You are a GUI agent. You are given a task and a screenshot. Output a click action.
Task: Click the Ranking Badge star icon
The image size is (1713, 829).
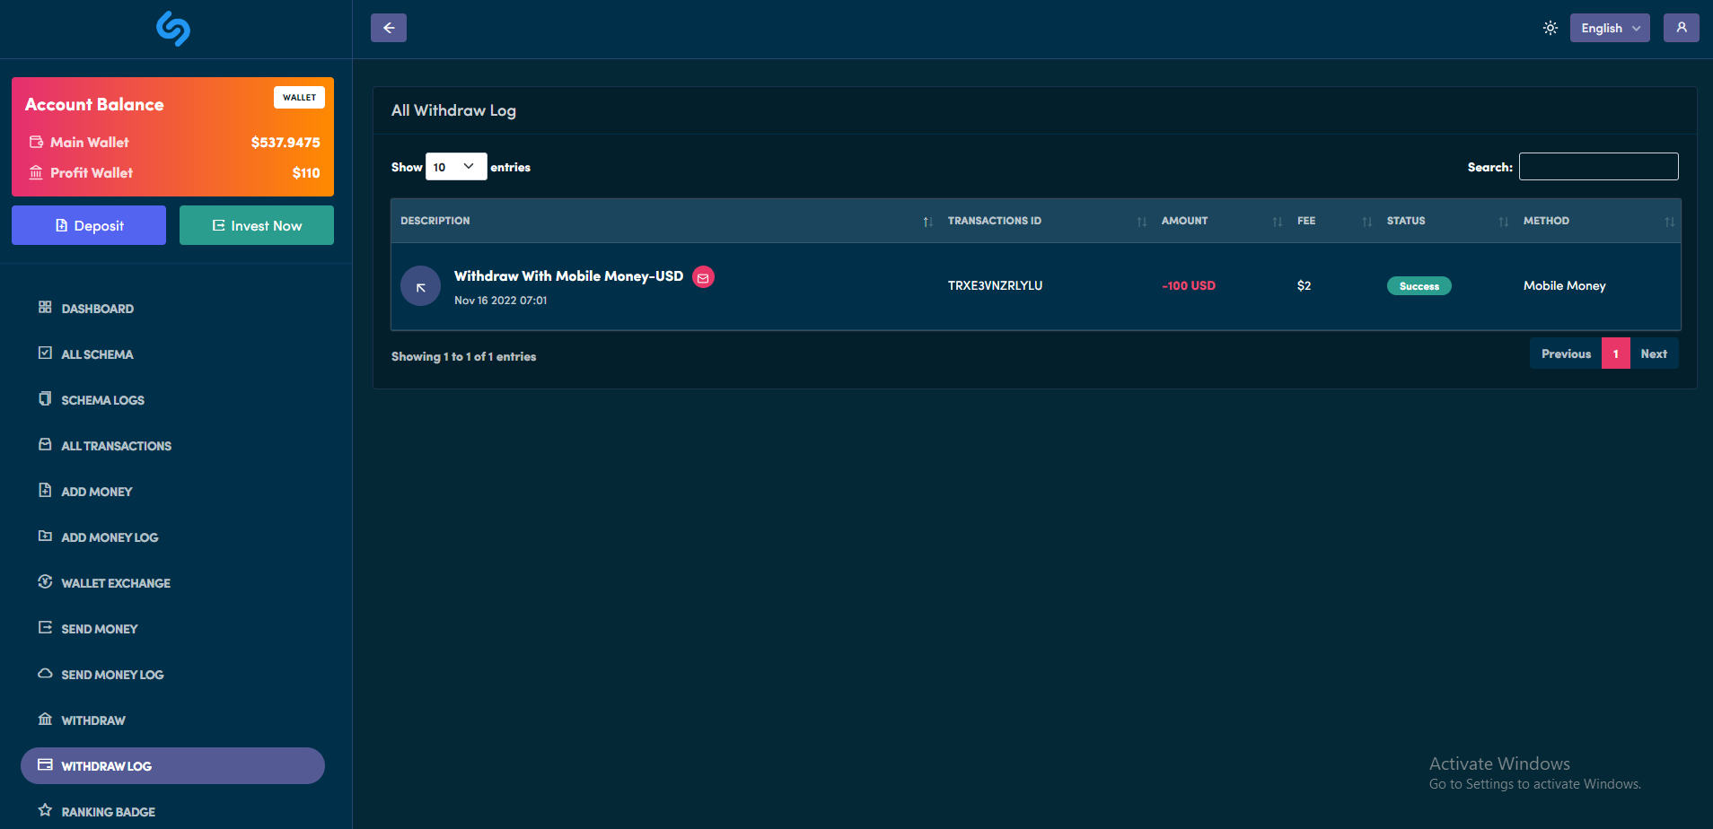click(45, 810)
